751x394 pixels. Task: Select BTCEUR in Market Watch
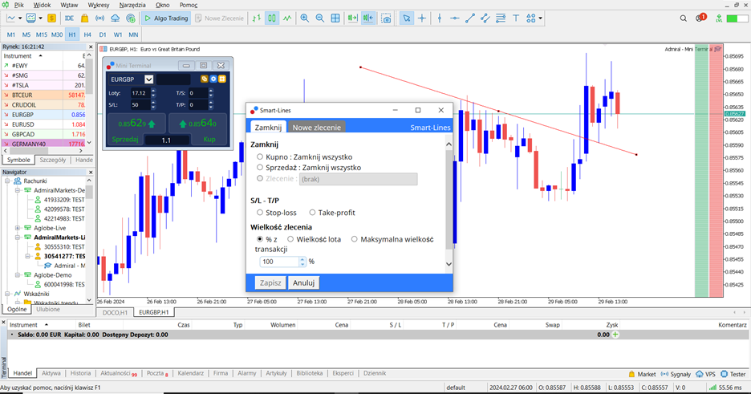point(43,95)
